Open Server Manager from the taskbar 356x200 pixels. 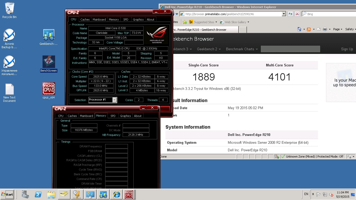[25, 194]
